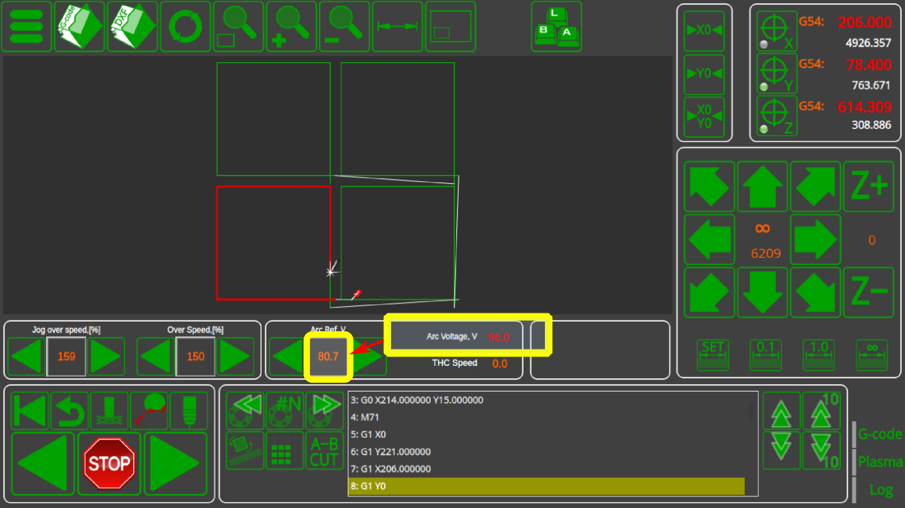
Task: Select G-code line 6: G1 Y221.000000
Action: click(x=390, y=452)
